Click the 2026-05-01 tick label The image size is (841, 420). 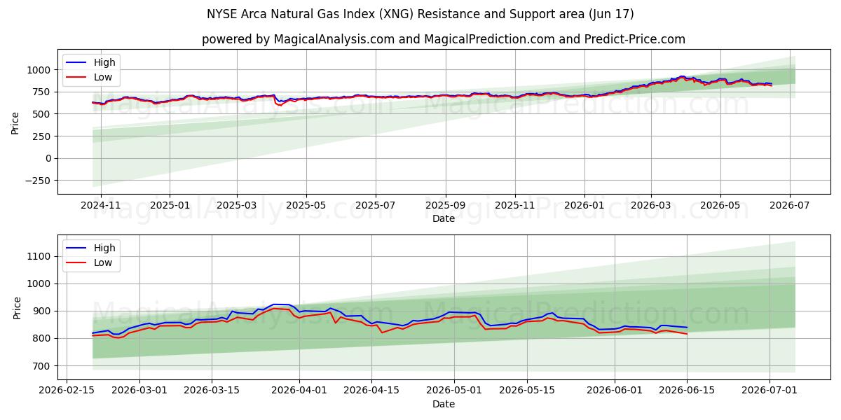(453, 391)
